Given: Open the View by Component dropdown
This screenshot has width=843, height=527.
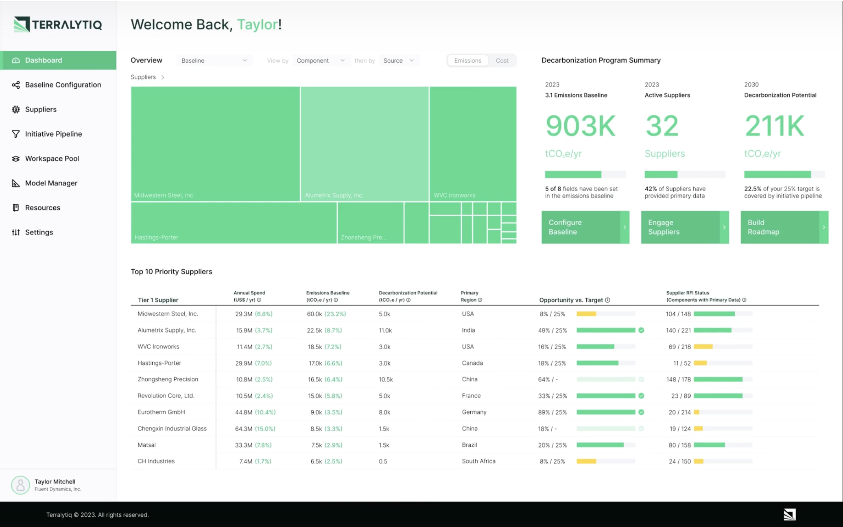Looking at the screenshot, I should pyautogui.click(x=321, y=61).
